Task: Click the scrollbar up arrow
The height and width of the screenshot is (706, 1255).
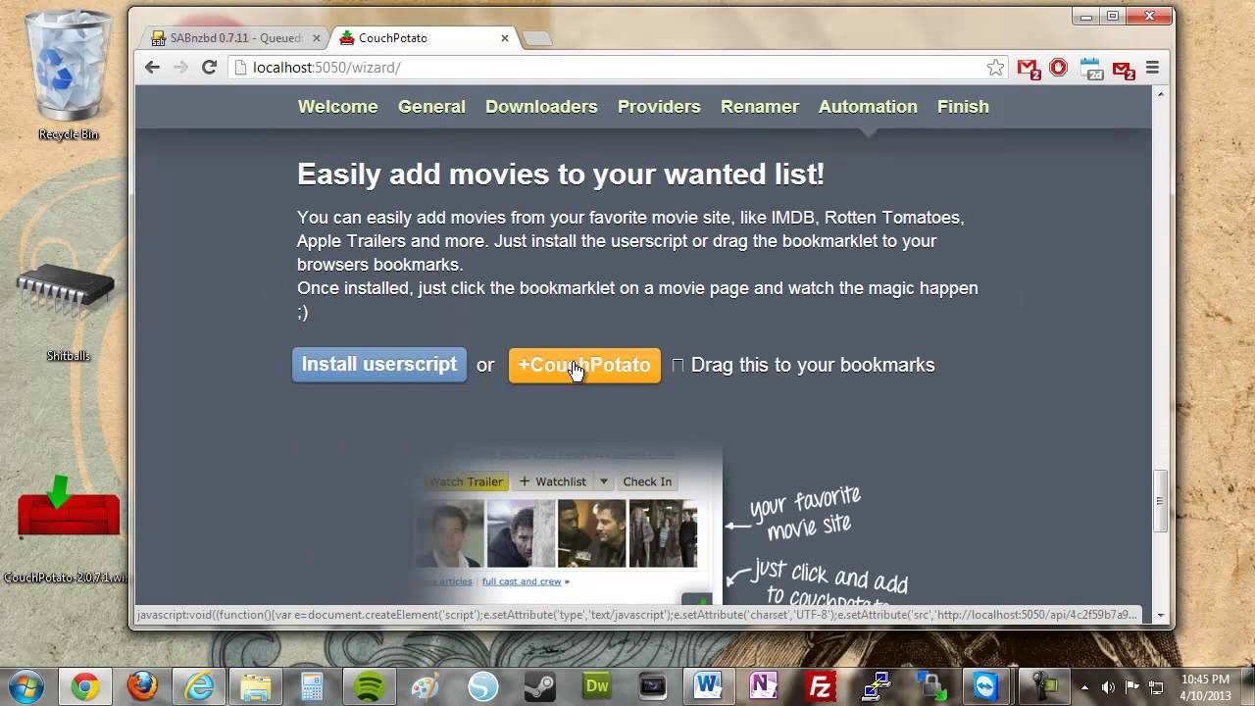Action: click(1161, 94)
